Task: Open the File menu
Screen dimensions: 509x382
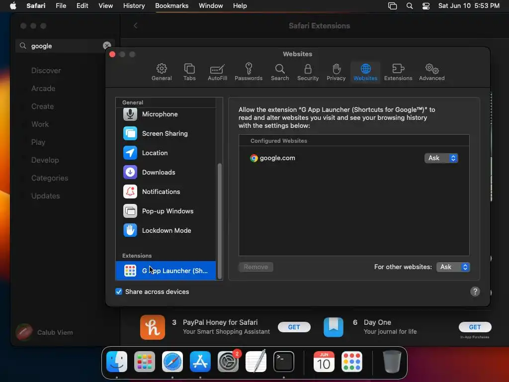Action: 61,6
